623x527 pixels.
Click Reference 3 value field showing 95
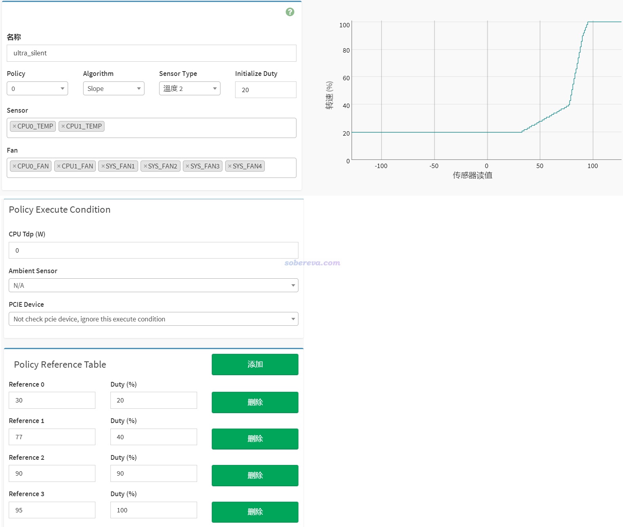pyautogui.click(x=52, y=510)
